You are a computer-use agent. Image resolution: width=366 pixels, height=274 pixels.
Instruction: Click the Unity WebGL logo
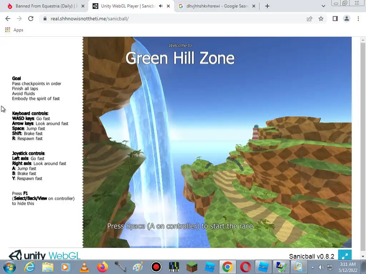tap(45, 255)
